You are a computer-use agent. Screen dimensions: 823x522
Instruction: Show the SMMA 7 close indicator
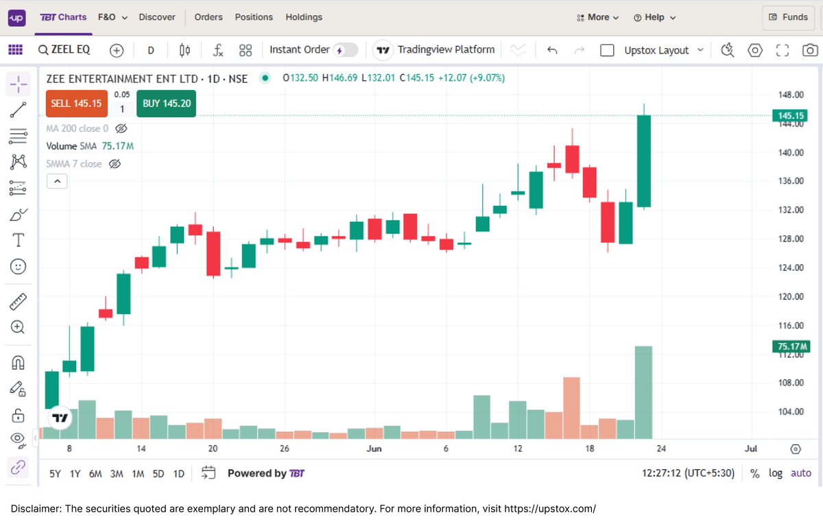[115, 164]
